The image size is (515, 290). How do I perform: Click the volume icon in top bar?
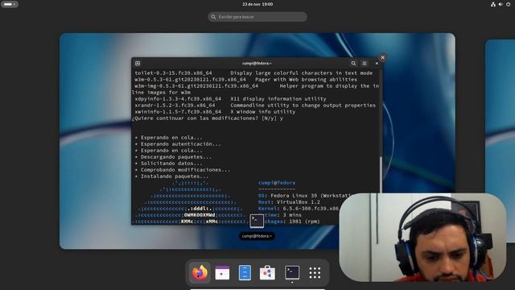[501, 4]
